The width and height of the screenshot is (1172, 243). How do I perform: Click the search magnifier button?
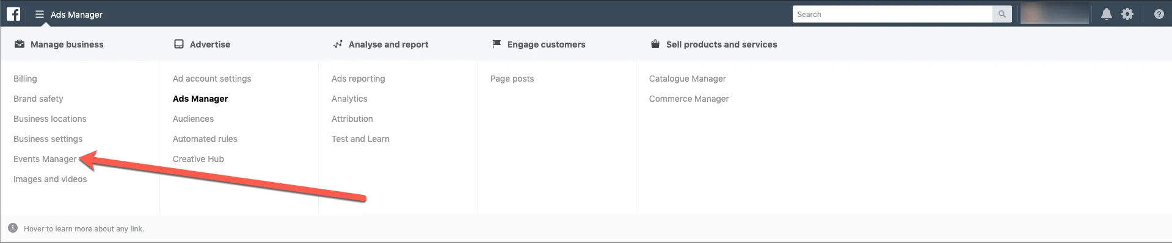(x=1002, y=14)
